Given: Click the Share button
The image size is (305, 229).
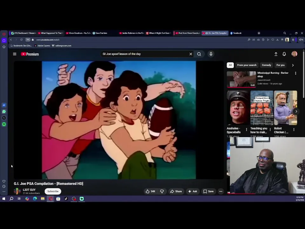Looking at the screenshot, I should tap(176, 191).
